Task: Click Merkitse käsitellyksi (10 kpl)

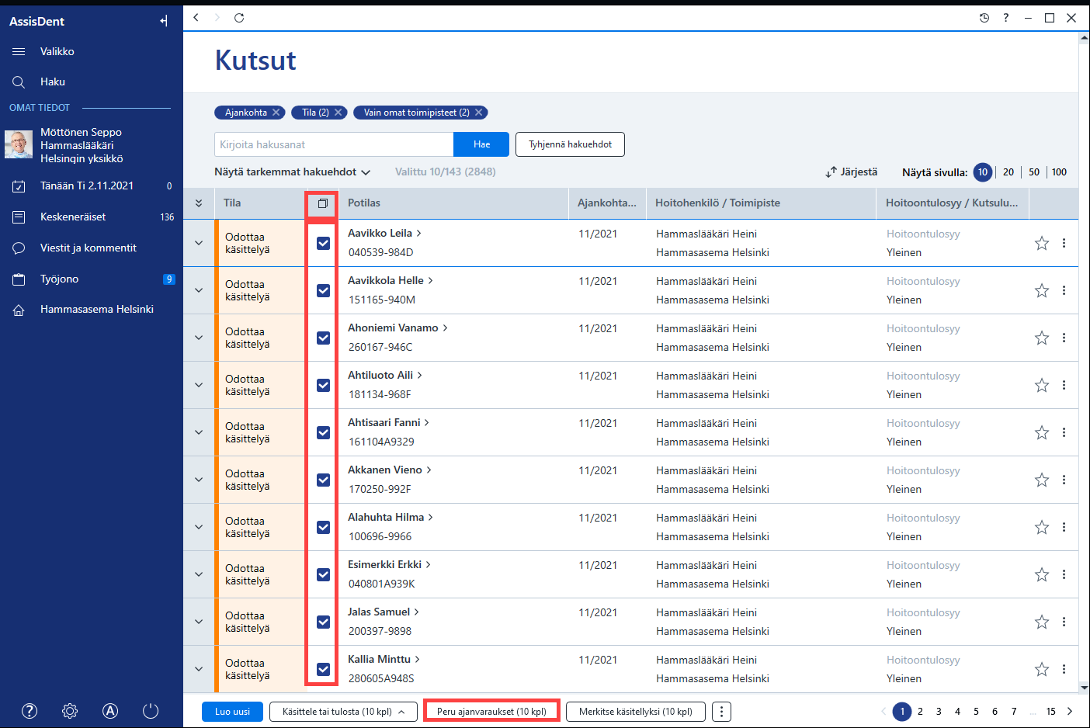Action: [x=636, y=712]
